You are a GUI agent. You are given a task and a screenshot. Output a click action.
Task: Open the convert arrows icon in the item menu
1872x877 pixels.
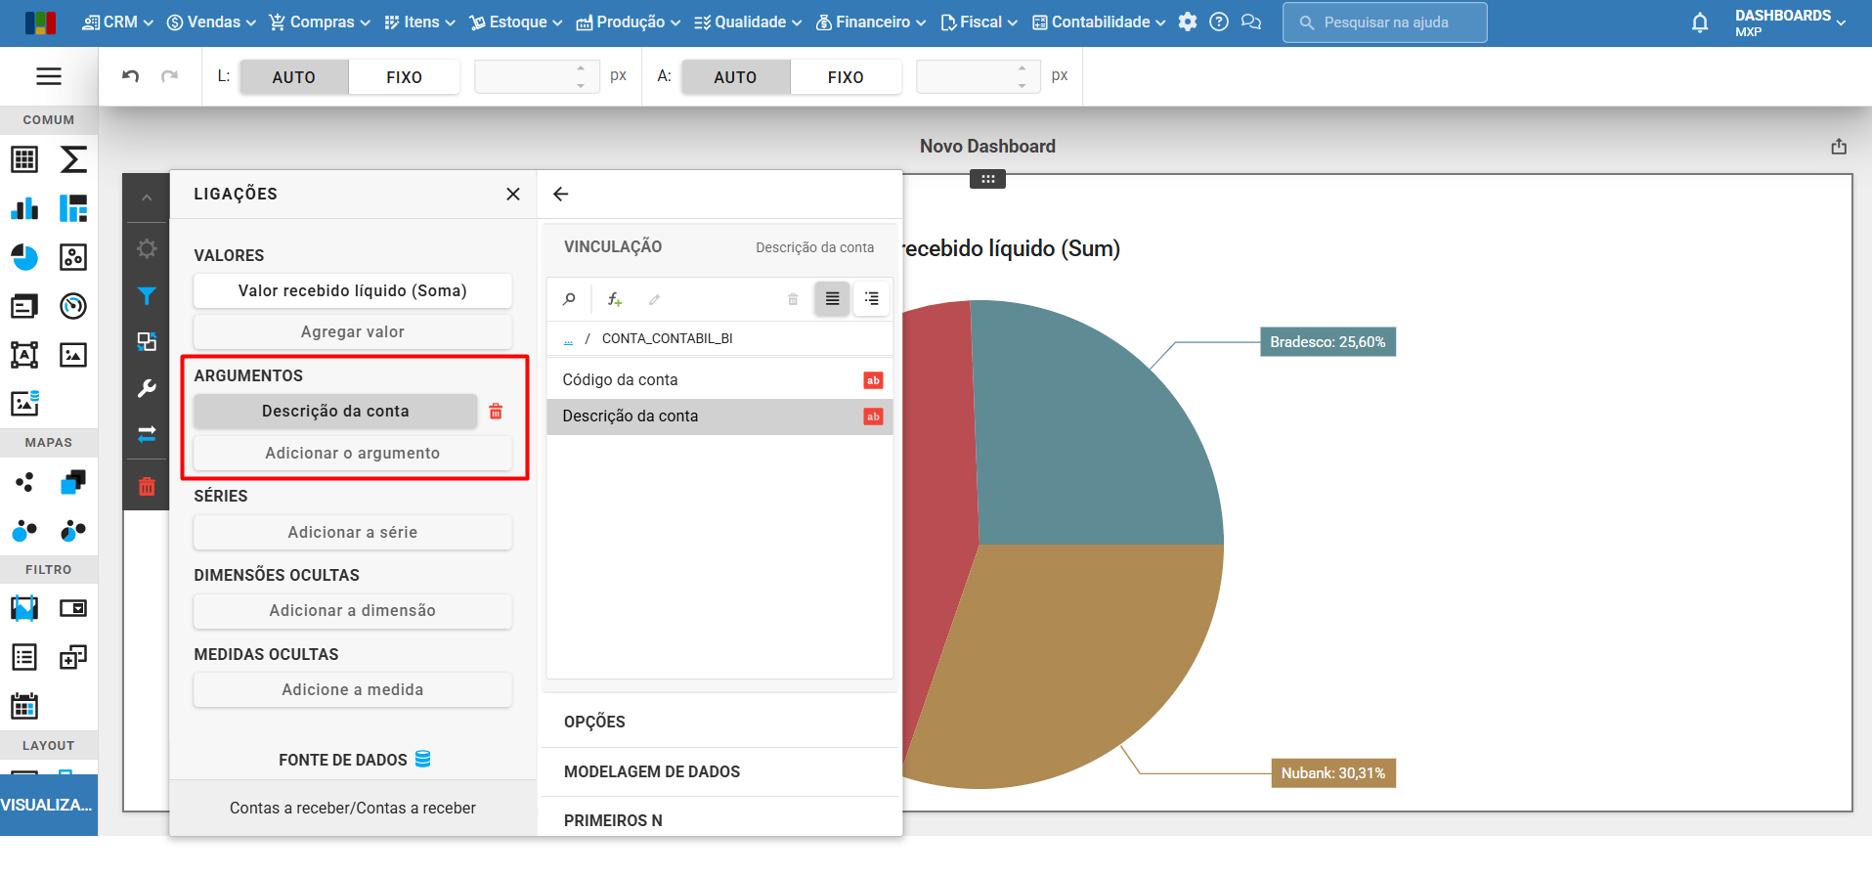click(x=147, y=434)
